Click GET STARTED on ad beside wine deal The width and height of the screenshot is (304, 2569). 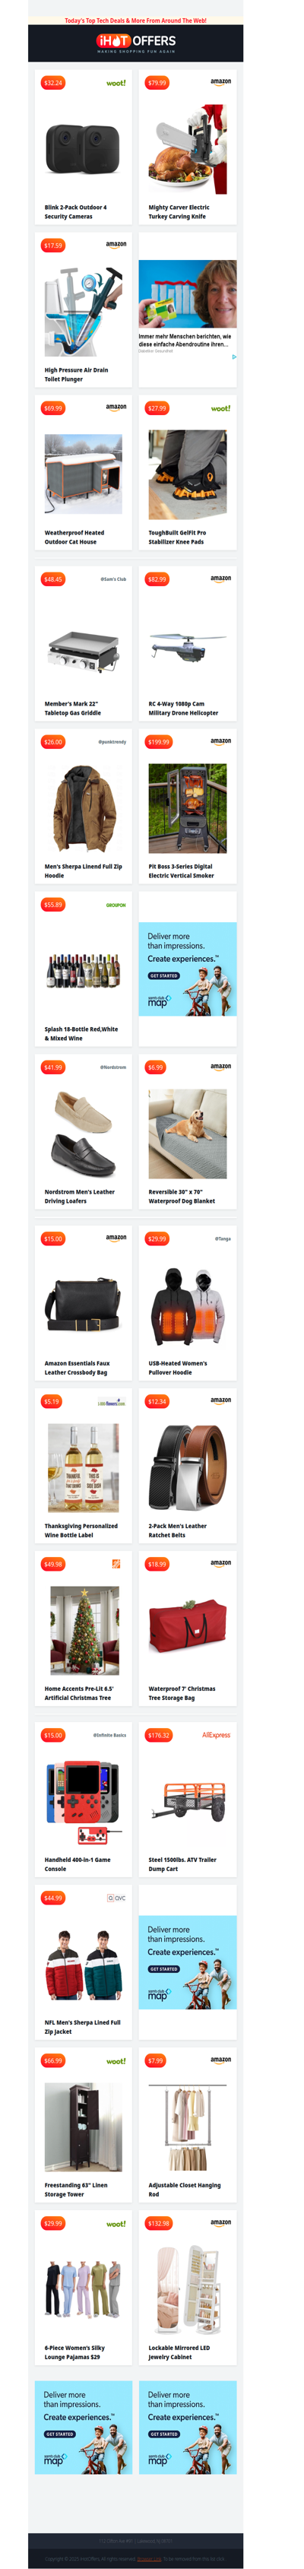pos(163,975)
